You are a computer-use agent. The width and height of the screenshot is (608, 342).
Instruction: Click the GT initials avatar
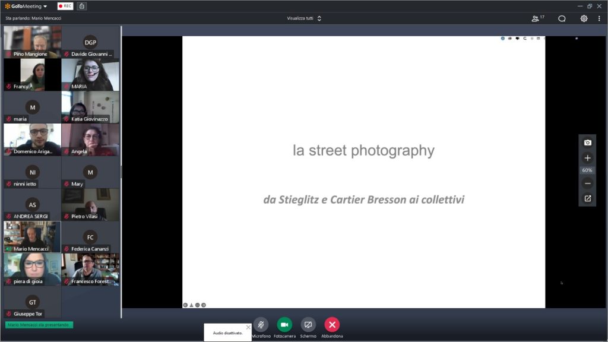(33, 302)
